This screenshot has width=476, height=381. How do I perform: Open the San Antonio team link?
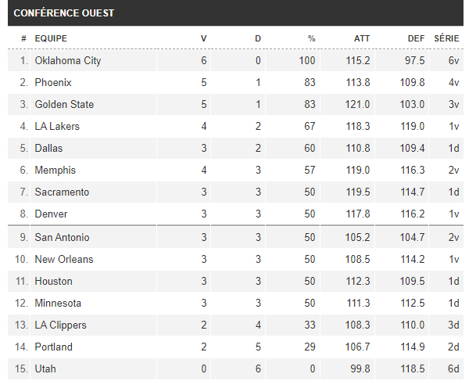(62, 237)
